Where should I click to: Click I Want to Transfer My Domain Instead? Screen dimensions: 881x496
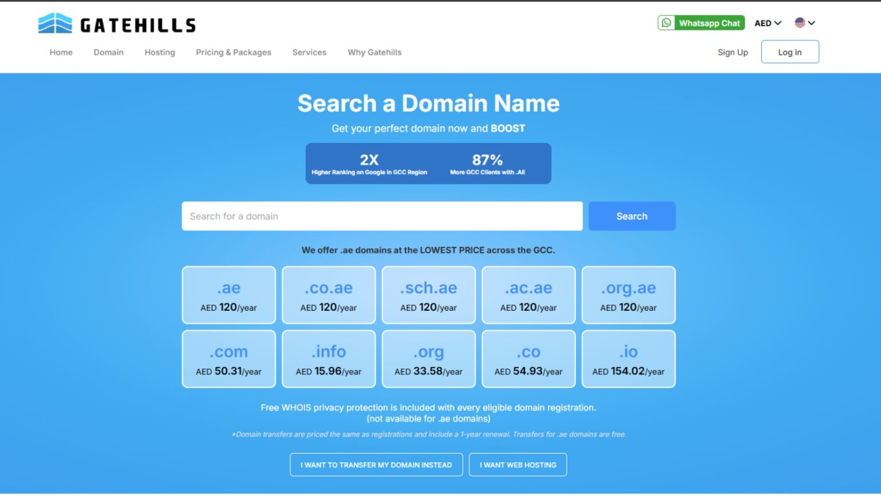click(x=376, y=465)
